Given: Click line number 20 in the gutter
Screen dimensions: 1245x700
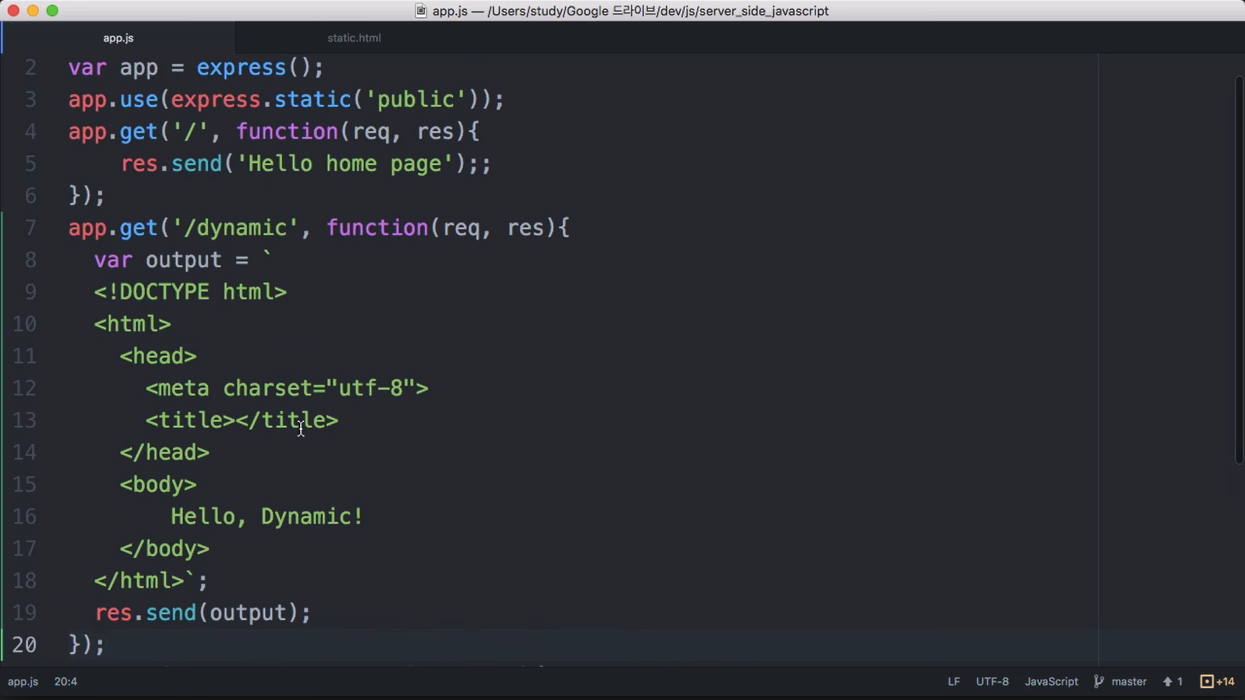Looking at the screenshot, I should [24, 645].
